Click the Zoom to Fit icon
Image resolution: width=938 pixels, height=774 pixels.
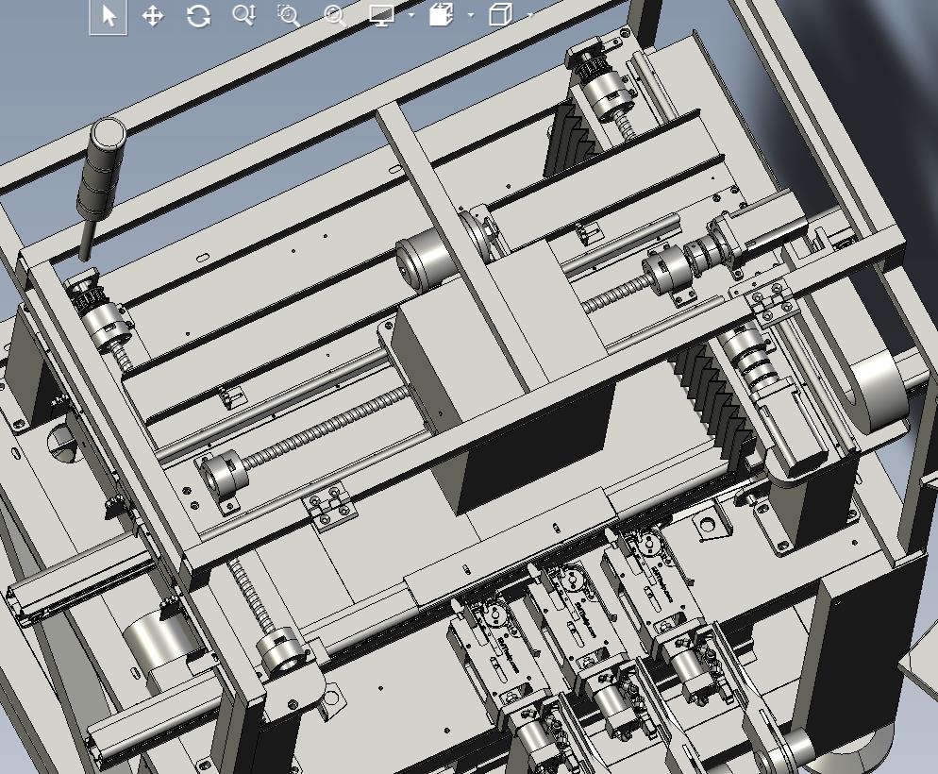click(x=334, y=15)
